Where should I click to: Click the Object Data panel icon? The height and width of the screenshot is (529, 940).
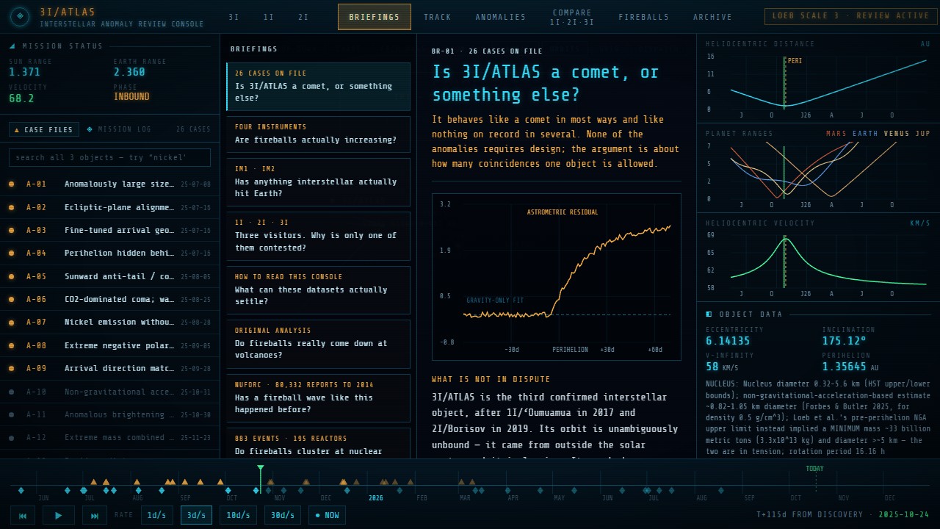click(709, 314)
